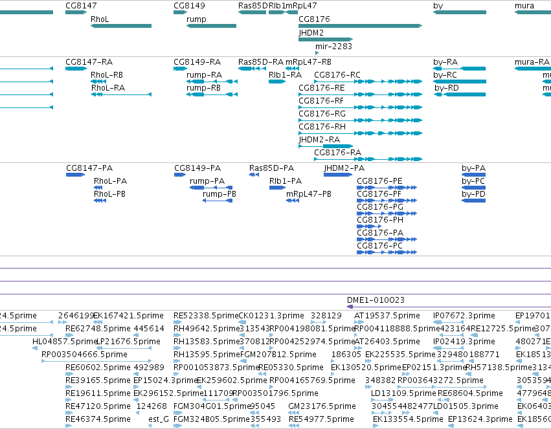The width and height of the screenshot is (551, 429).
Task: Click the mir-2283 small arrow glyph
Action: (317, 53)
